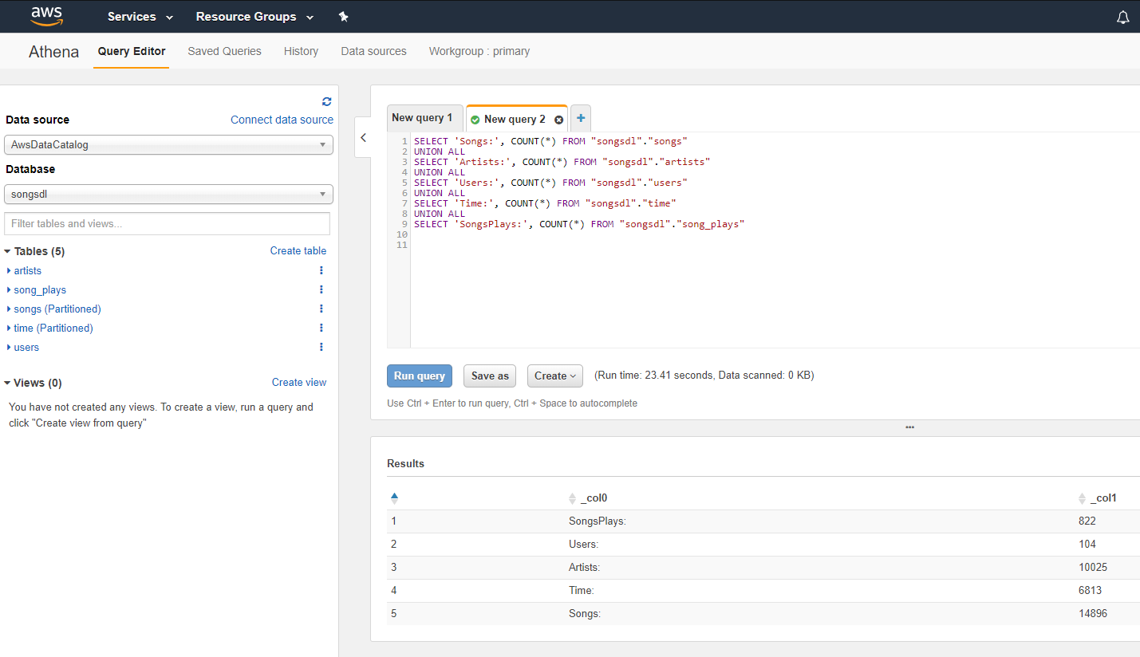Screen dimensions: 1140x657
Task: Click the 822 count value
Action: (x=1087, y=521)
